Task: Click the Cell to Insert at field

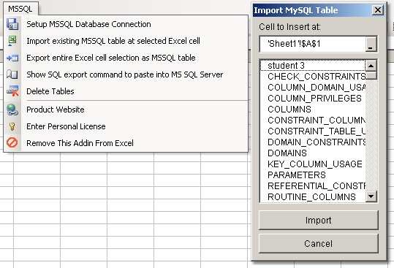Action: 313,44
